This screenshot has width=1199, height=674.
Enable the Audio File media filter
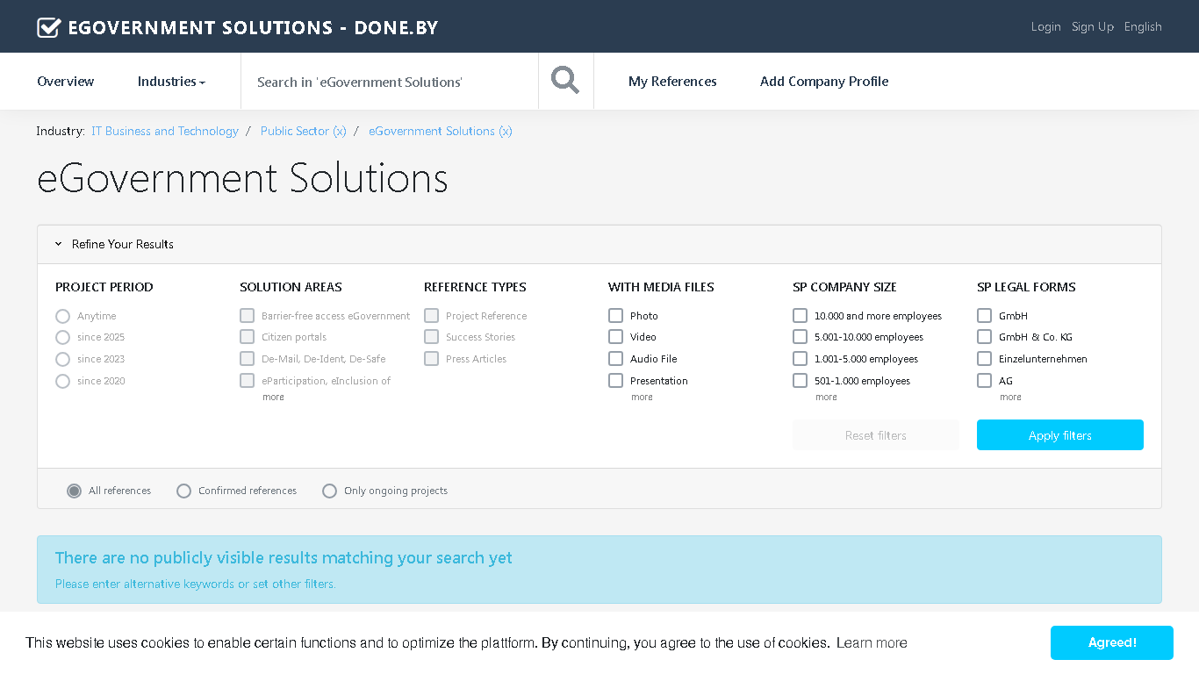pyautogui.click(x=615, y=358)
